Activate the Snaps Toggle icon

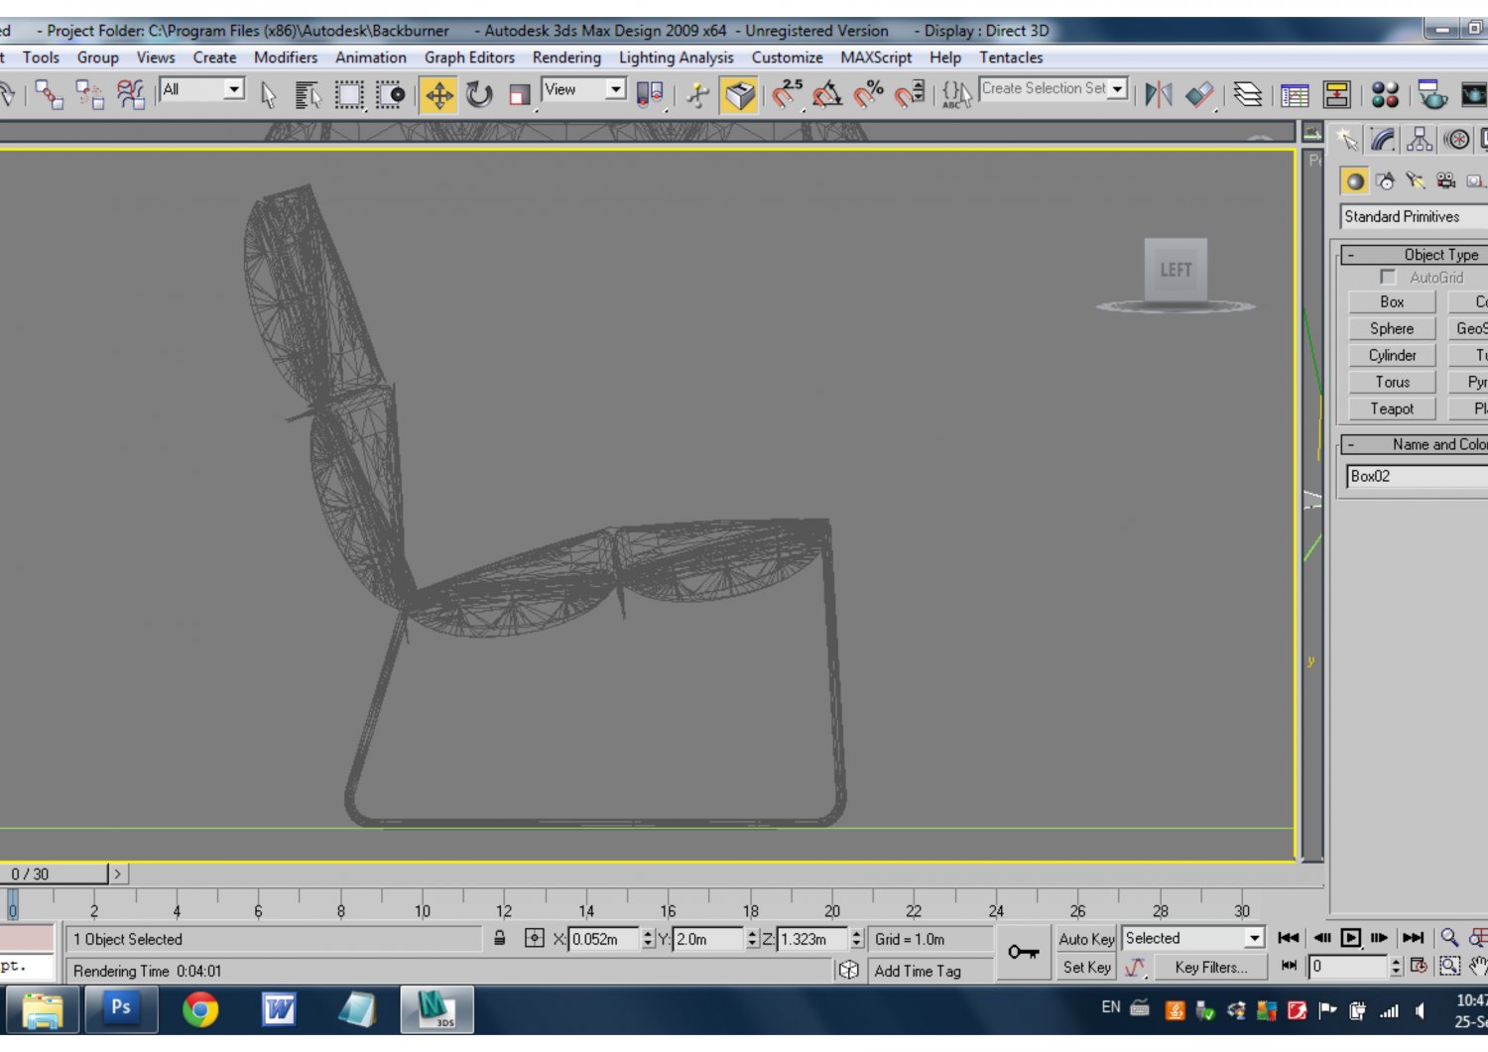coord(789,94)
